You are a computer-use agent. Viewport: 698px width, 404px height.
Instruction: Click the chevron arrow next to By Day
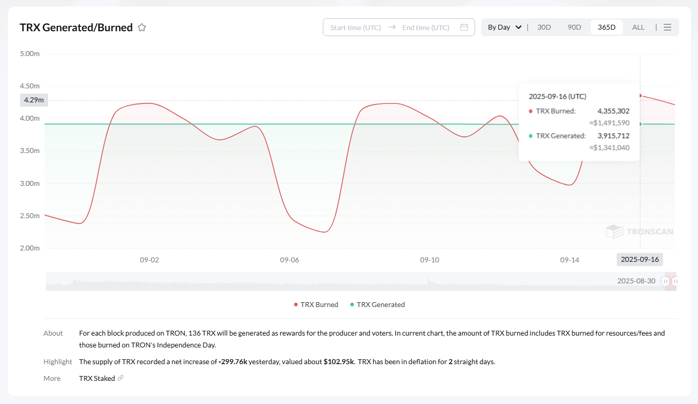tap(519, 27)
